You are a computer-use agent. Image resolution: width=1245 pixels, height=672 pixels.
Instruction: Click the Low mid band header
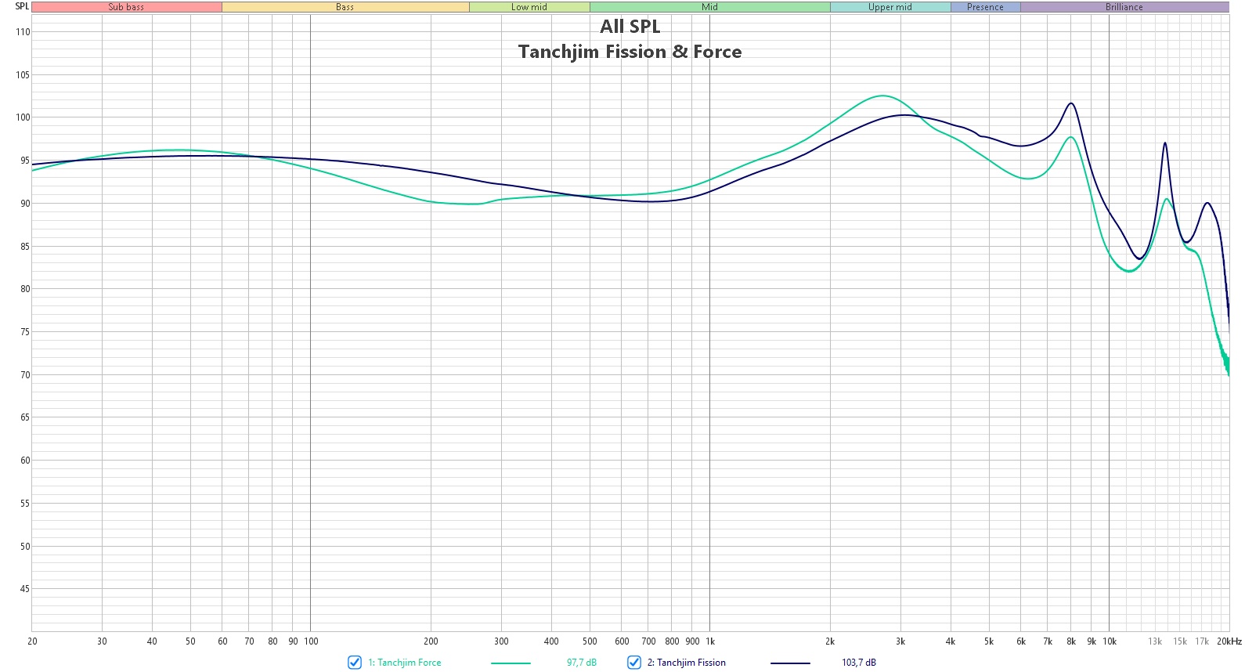529,7
